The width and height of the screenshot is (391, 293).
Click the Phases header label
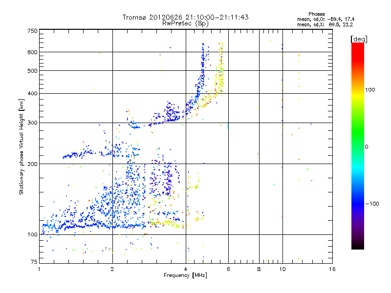[x=316, y=14]
